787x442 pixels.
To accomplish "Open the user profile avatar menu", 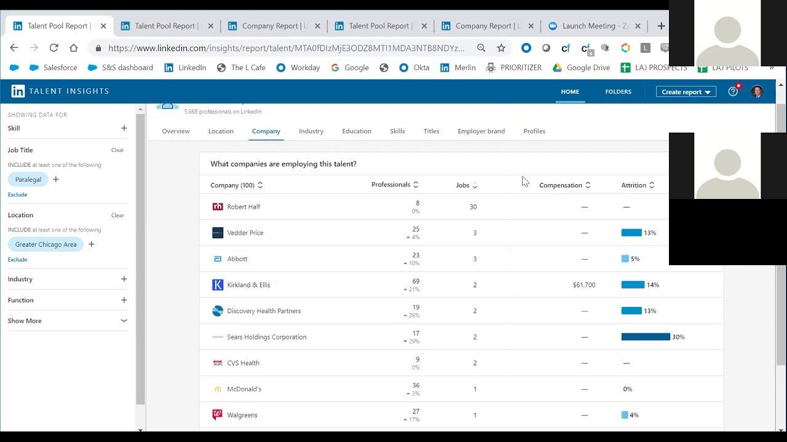I will pos(757,91).
